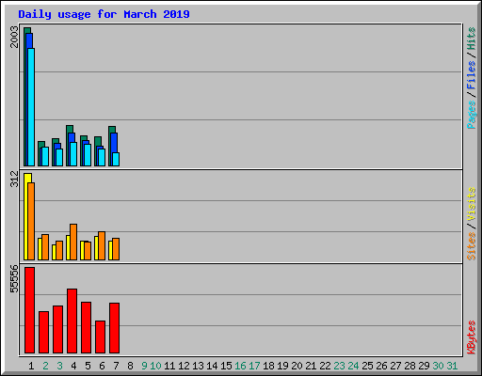Click day 24 on the x-axis

pyautogui.click(x=353, y=366)
